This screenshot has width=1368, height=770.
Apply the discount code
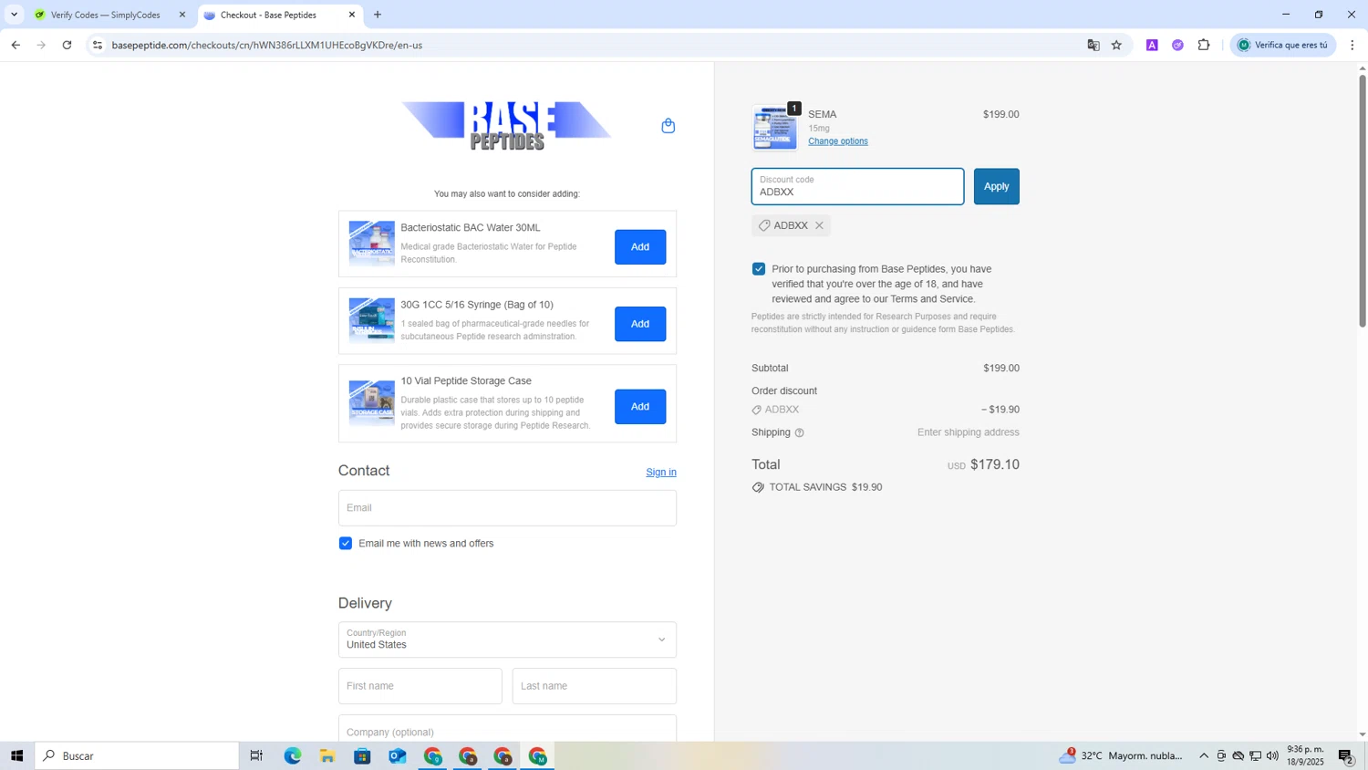(996, 186)
